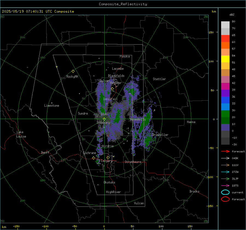Click the cyan 27ZW arrow icon
Image resolution: width=246 pixels, height=230 pixels.
[225, 172]
